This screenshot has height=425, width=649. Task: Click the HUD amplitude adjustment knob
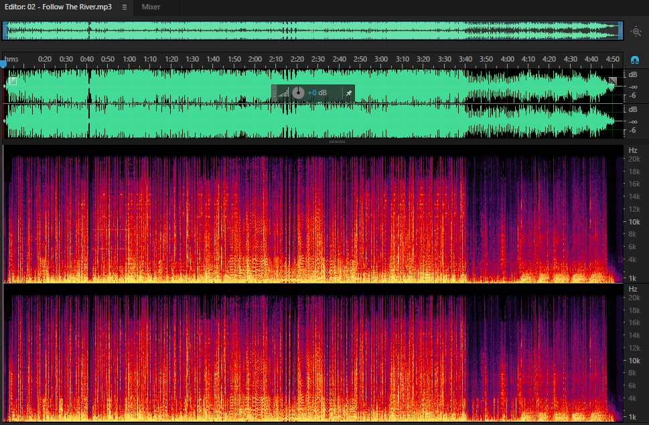[x=298, y=93]
